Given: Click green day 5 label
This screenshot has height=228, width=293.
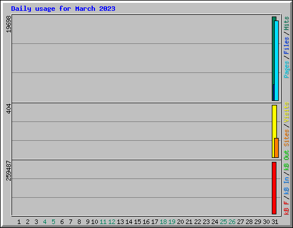Looking at the screenshot, I should (x=53, y=222).
